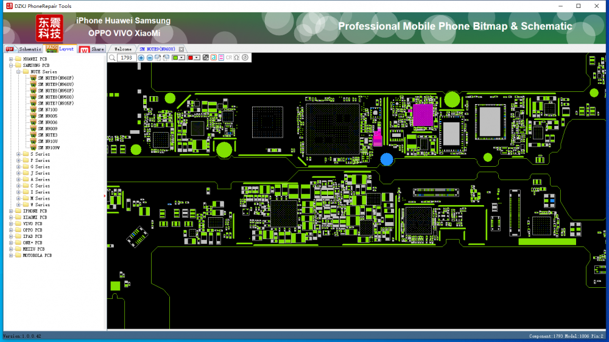Click the large magenta chip on board
Image resolution: width=609 pixels, height=342 pixels.
tap(423, 115)
